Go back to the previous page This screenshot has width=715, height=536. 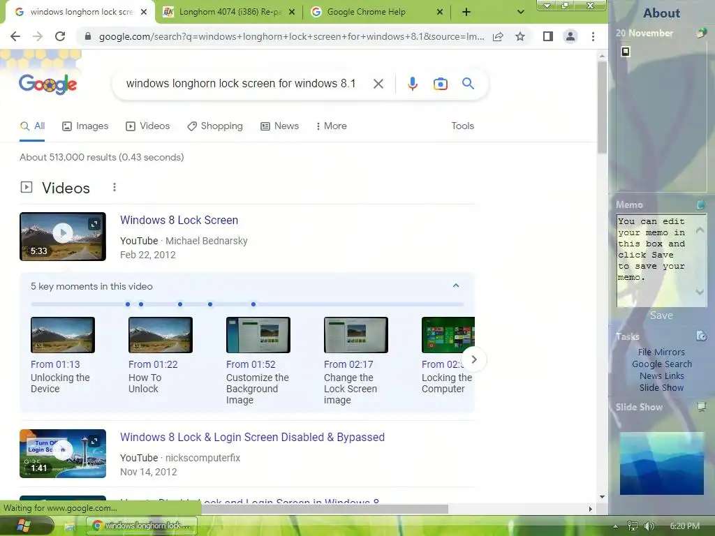pyautogui.click(x=15, y=36)
